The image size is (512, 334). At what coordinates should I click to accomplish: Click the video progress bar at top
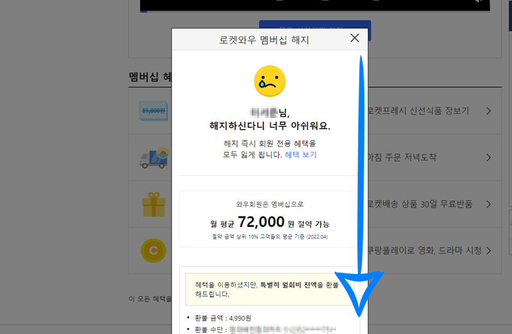[x=315, y=11]
